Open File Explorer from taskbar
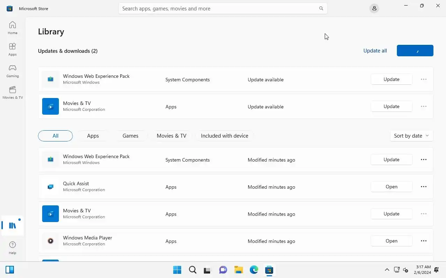 (x=238, y=270)
